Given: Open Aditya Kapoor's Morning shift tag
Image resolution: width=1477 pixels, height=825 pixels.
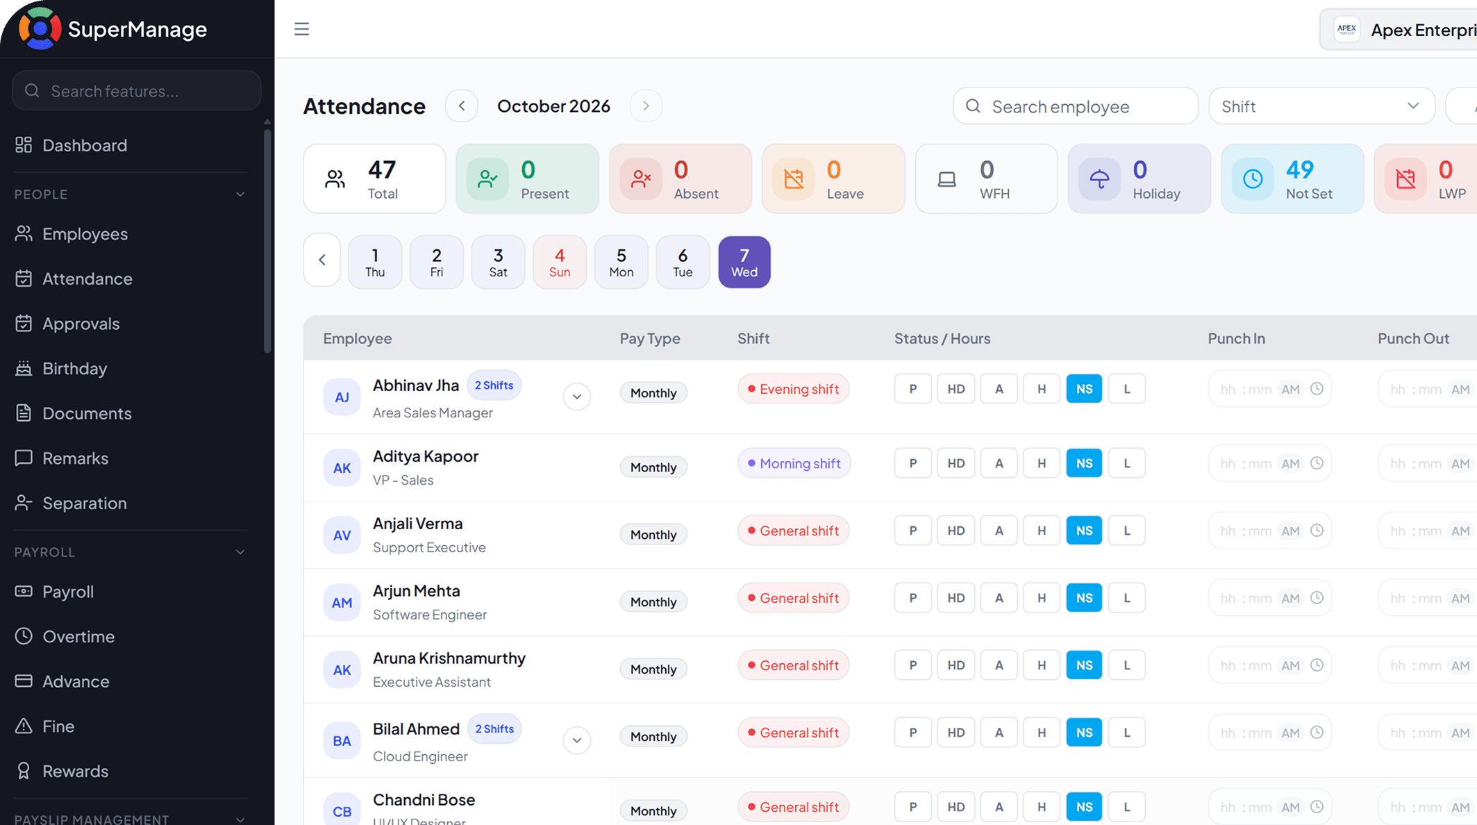Looking at the screenshot, I should point(794,463).
